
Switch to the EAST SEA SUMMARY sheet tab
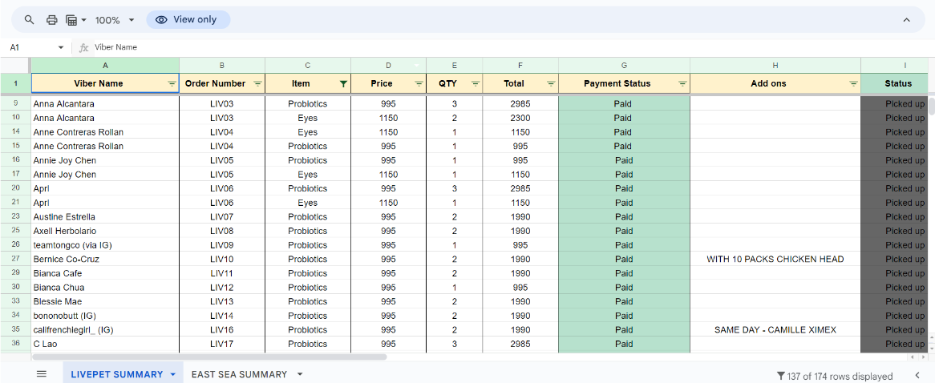click(239, 374)
